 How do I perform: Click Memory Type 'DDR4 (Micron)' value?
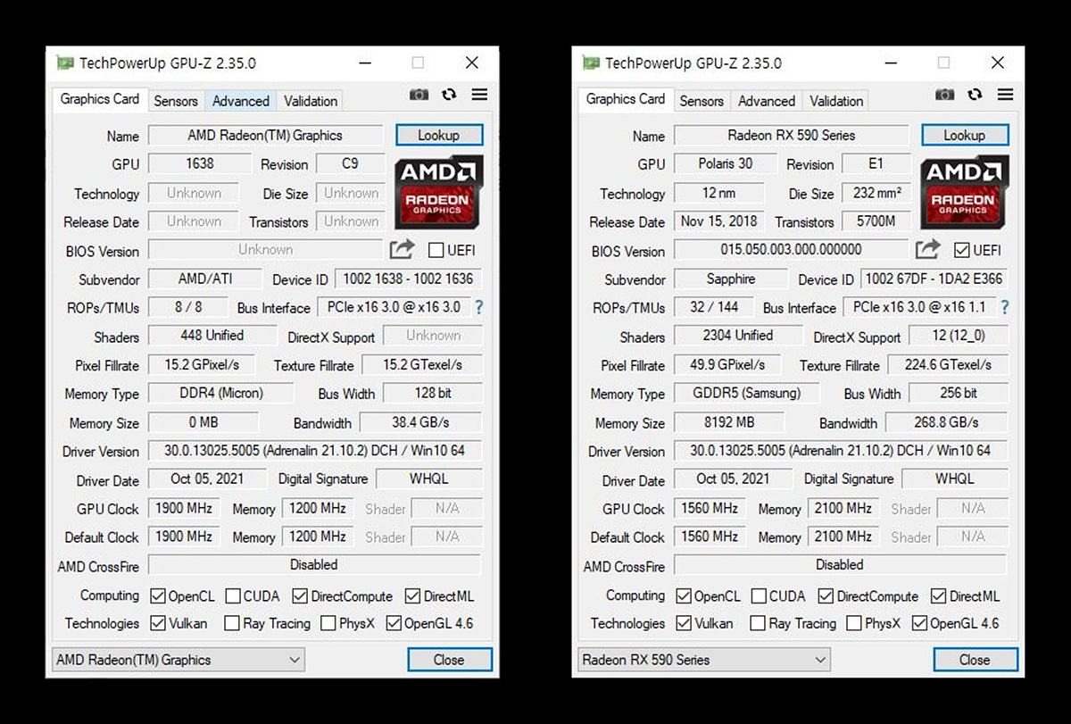tap(220, 393)
